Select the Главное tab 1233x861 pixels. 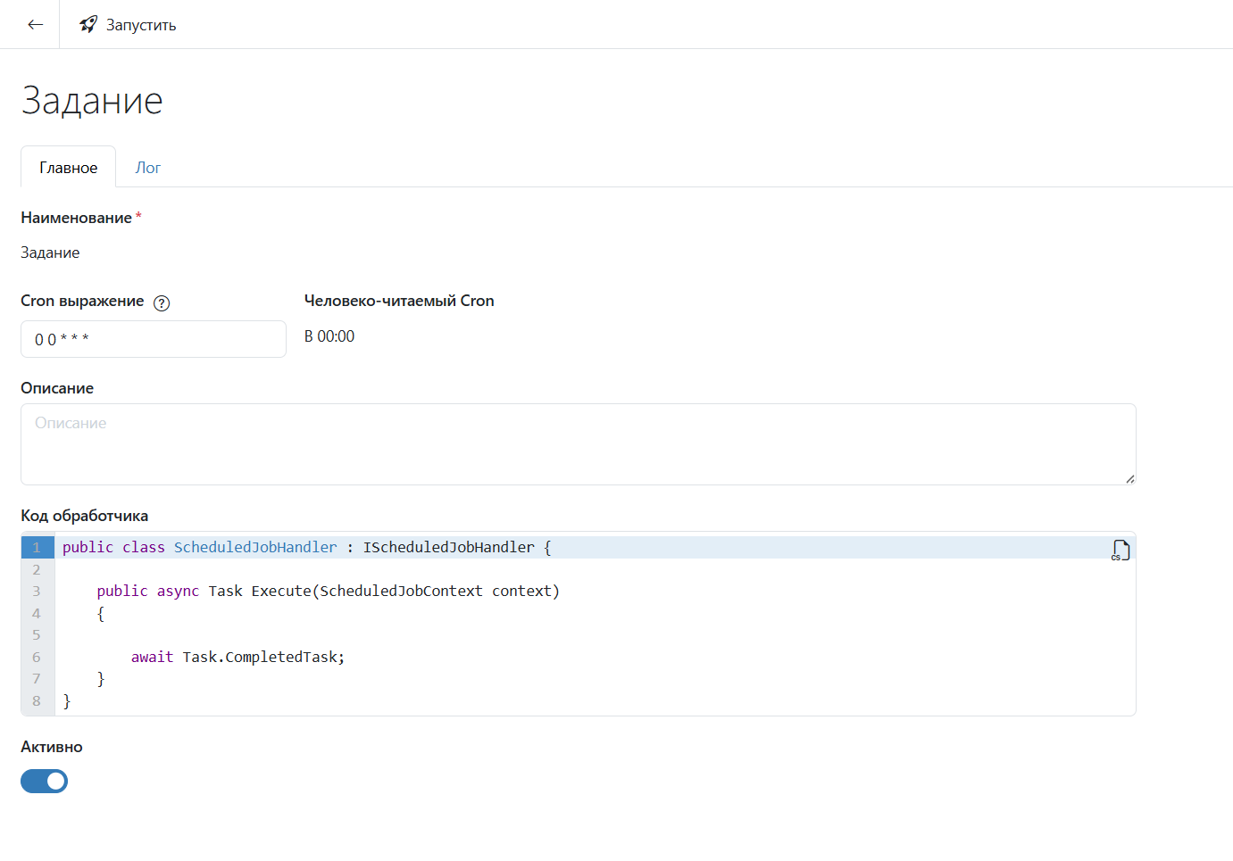coord(69,168)
